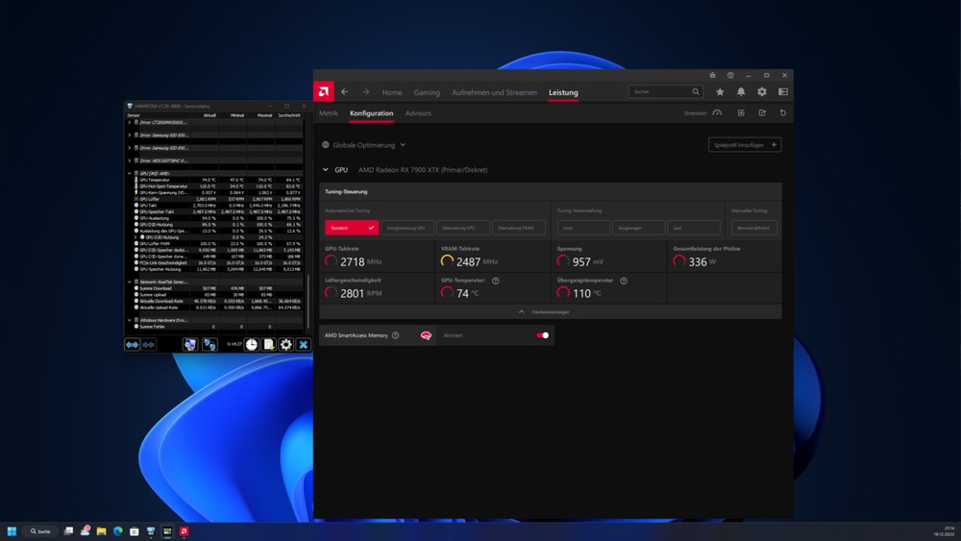
Task: Click the Spielprofil hinzufügen button
Action: pos(745,145)
